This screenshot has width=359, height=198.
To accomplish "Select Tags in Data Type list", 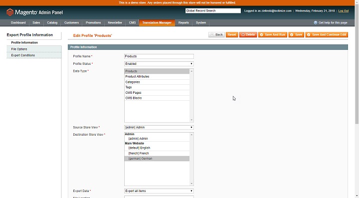I will point(157,87).
